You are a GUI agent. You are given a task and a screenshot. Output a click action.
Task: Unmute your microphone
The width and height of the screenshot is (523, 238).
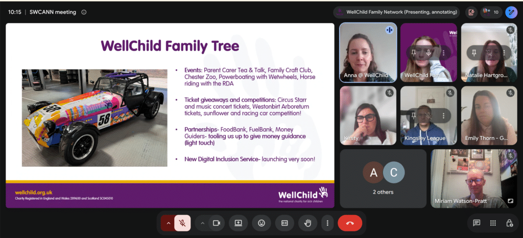tap(182, 223)
